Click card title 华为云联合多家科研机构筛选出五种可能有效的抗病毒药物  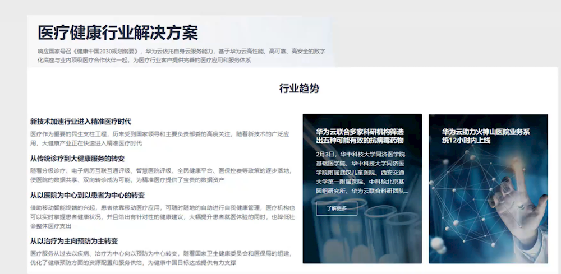click(x=360, y=136)
